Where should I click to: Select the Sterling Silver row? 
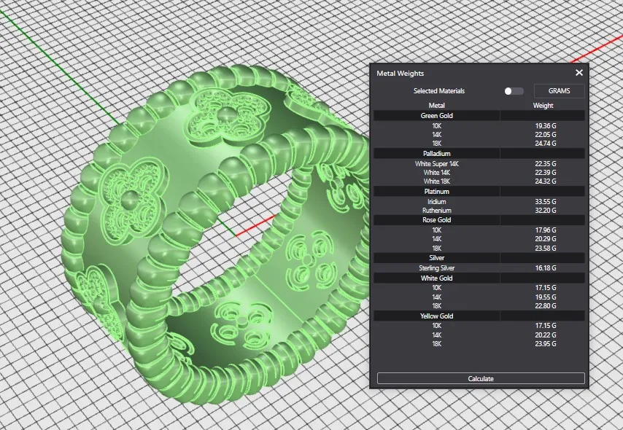coord(479,268)
